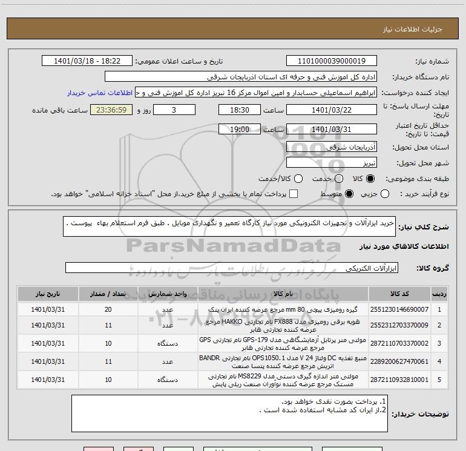Click the request creator field ابراهیم اسماعیلی

pos(256,93)
